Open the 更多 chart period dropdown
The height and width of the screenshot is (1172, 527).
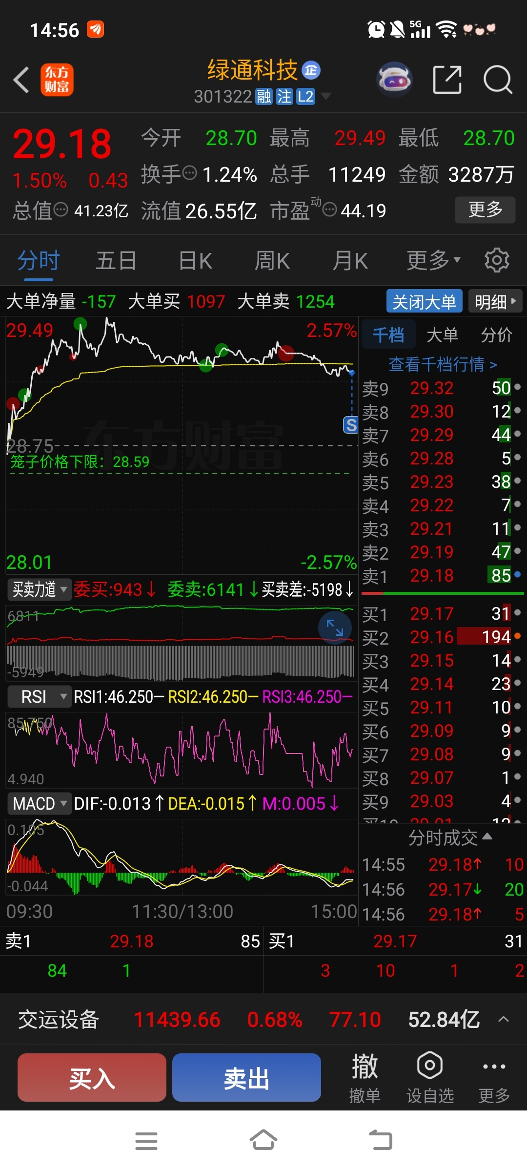click(x=433, y=260)
